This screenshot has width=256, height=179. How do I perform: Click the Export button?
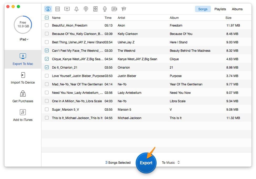146,162
